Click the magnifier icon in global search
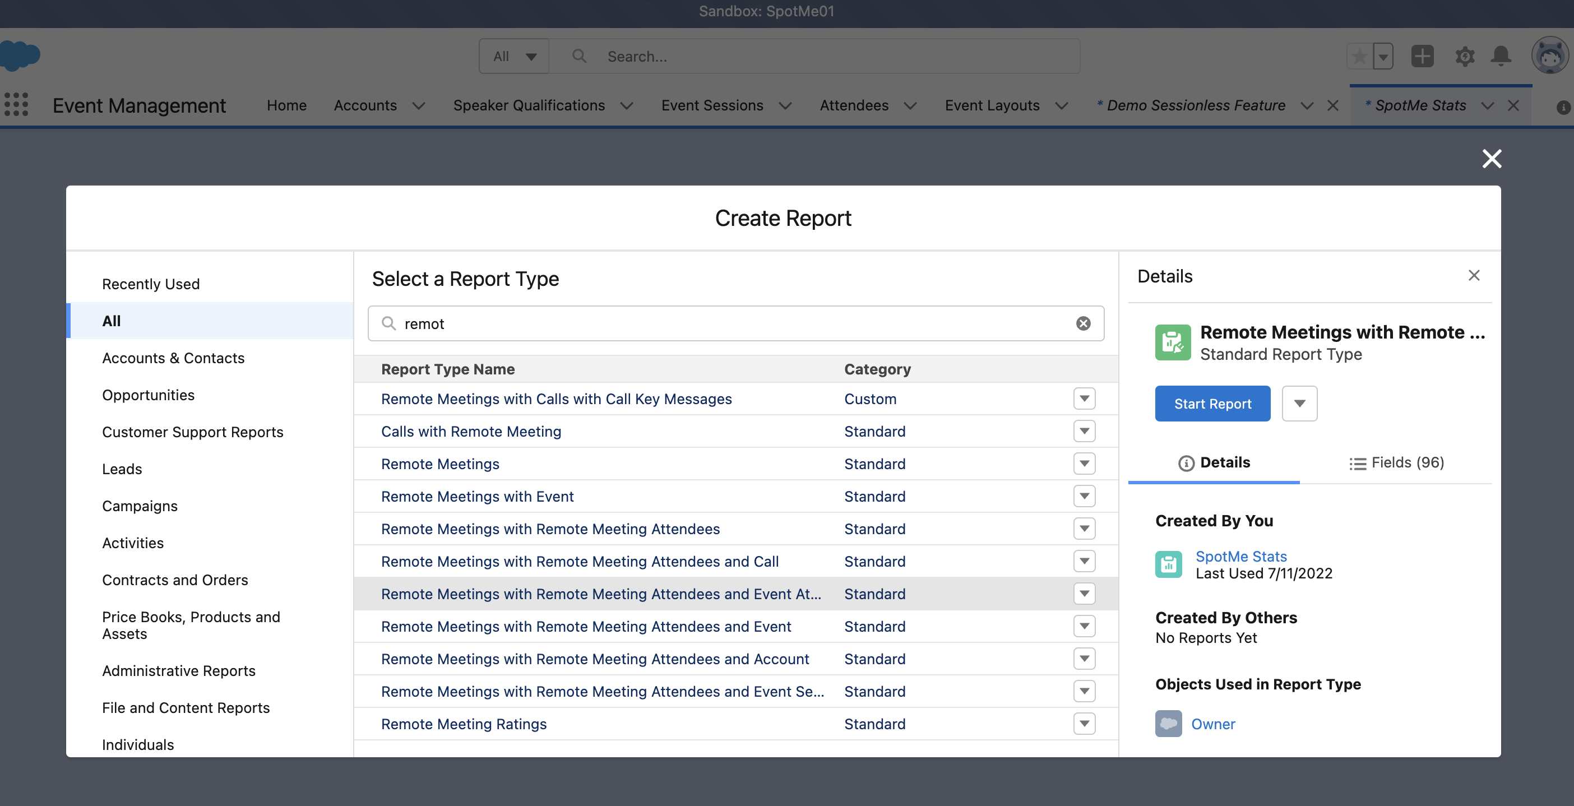The height and width of the screenshot is (806, 1574). 578,56
